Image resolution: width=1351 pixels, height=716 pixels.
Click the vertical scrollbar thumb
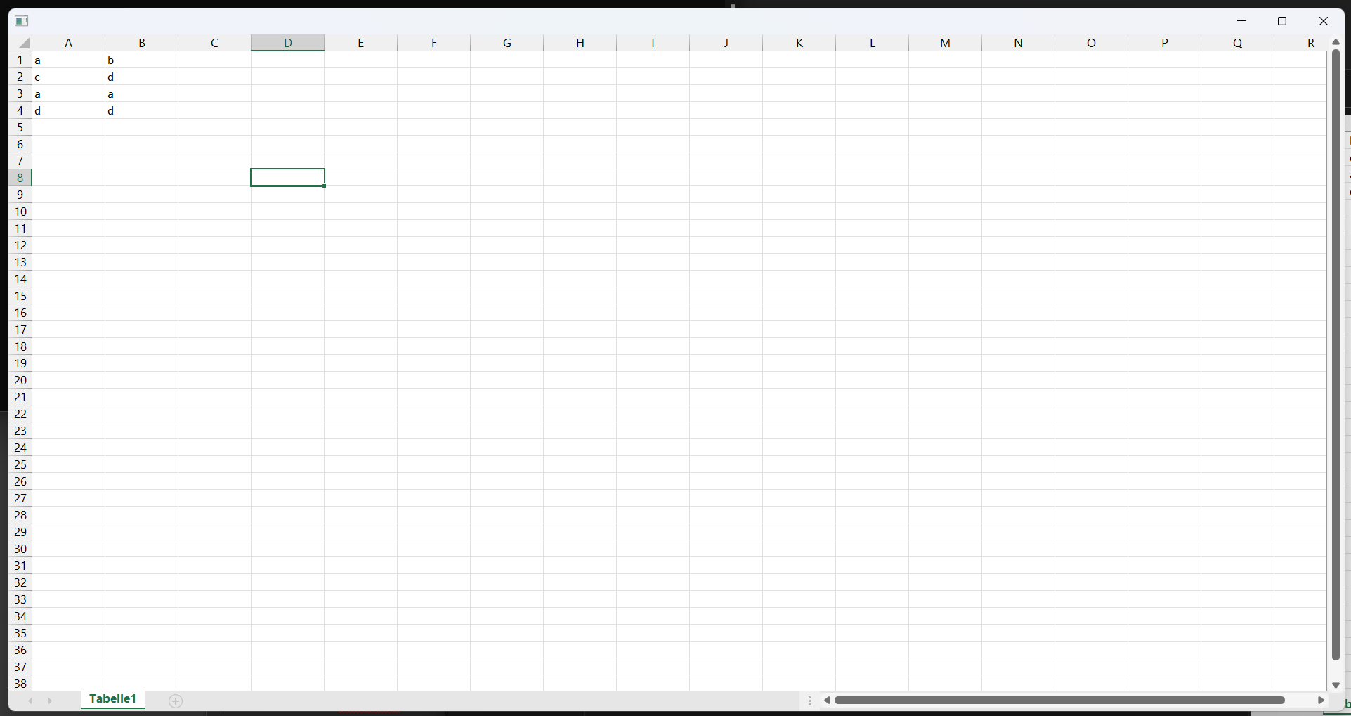(1336, 355)
